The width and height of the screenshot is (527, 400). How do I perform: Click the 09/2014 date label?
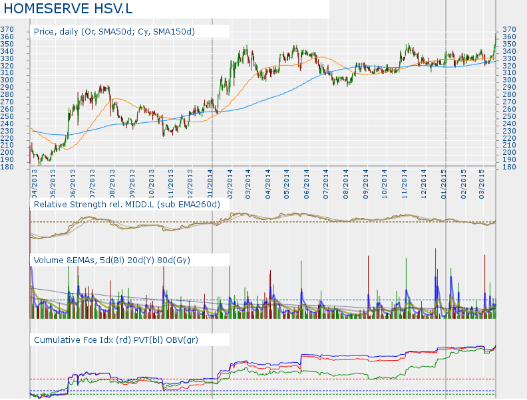pyautogui.click(x=366, y=183)
